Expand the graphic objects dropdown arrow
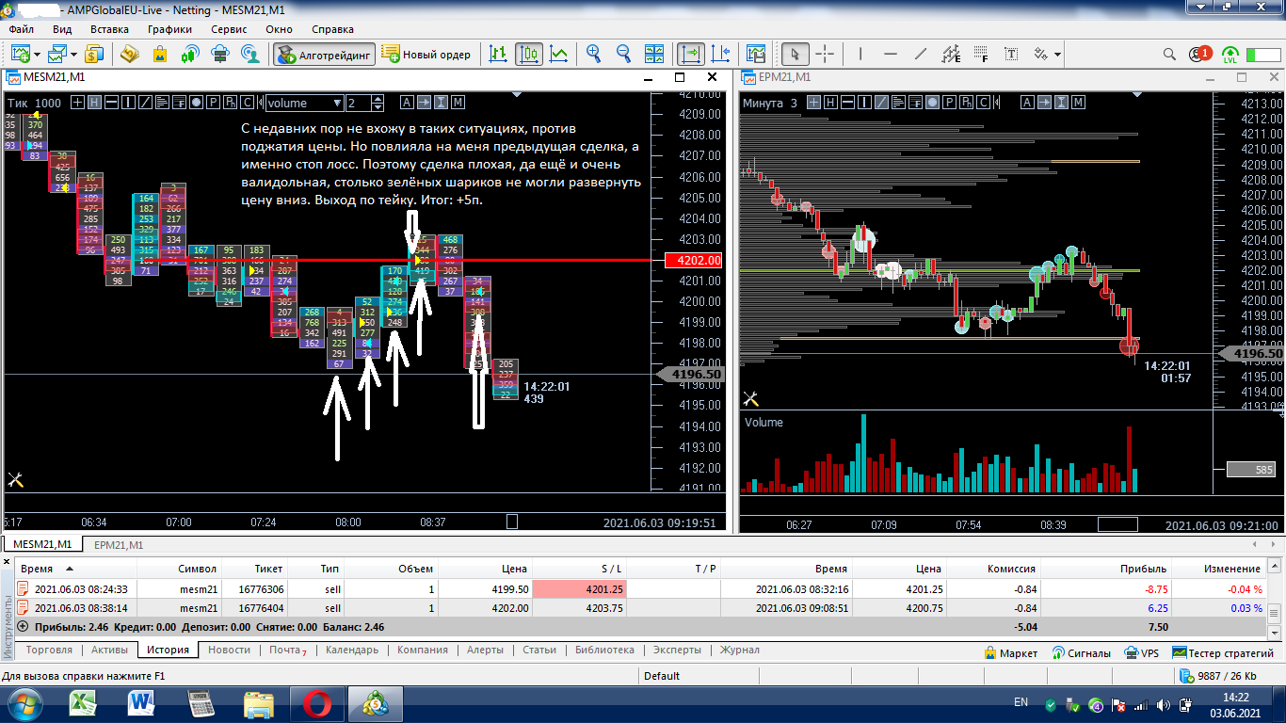 coord(1058,54)
